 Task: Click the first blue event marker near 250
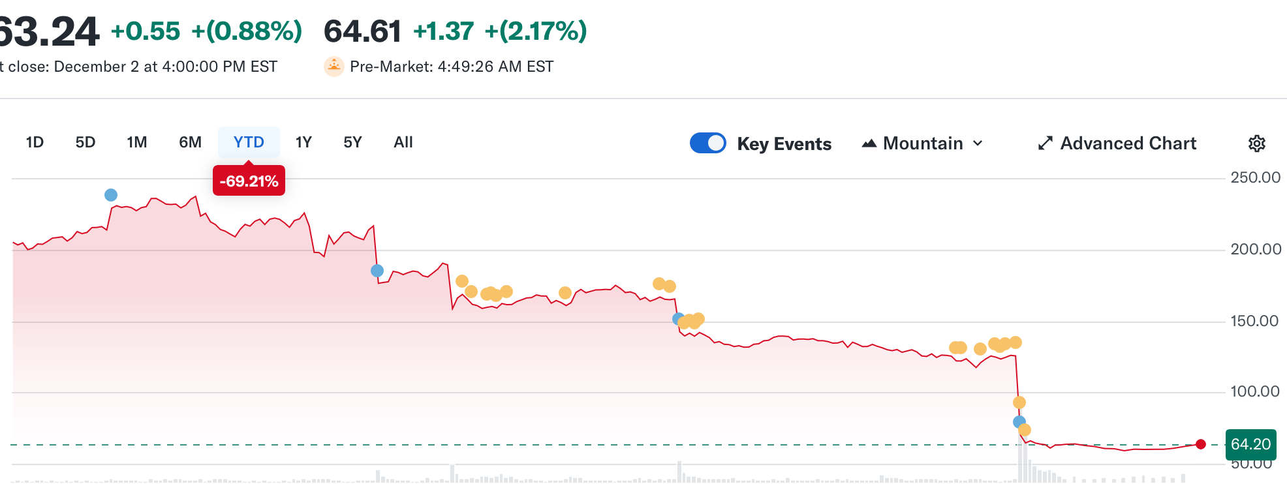click(x=111, y=195)
